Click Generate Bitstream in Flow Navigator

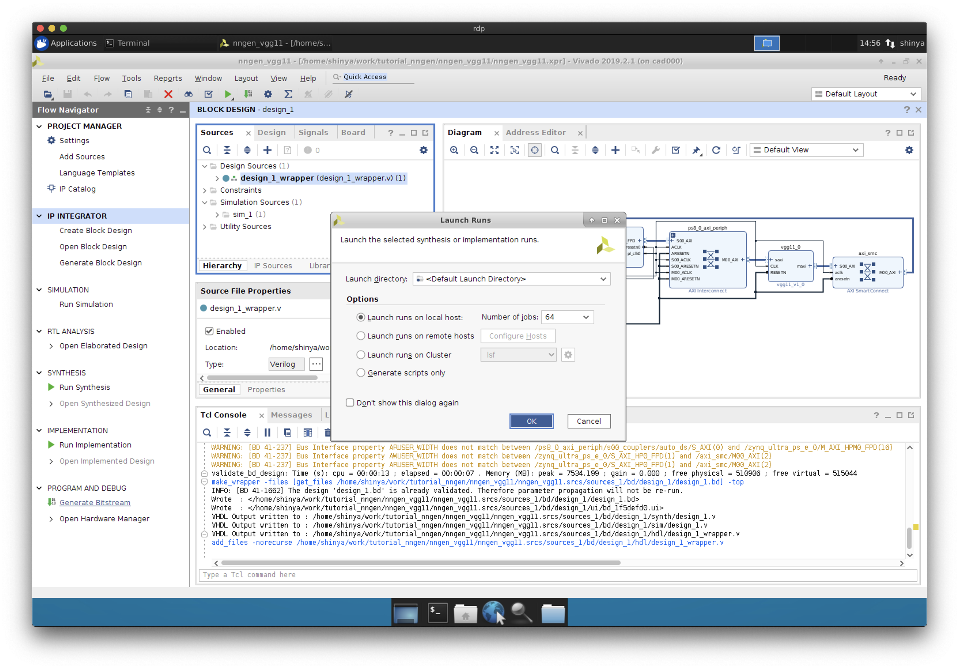coord(95,503)
